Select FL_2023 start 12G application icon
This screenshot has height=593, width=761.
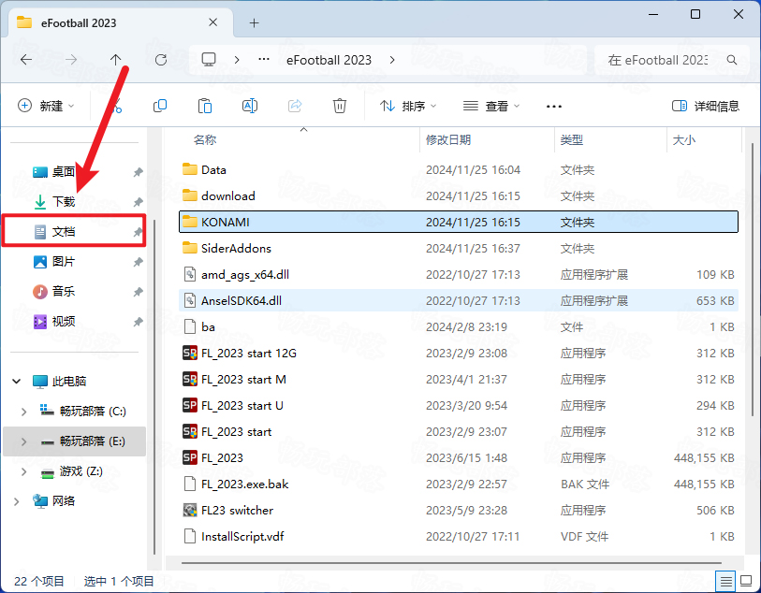point(190,353)
